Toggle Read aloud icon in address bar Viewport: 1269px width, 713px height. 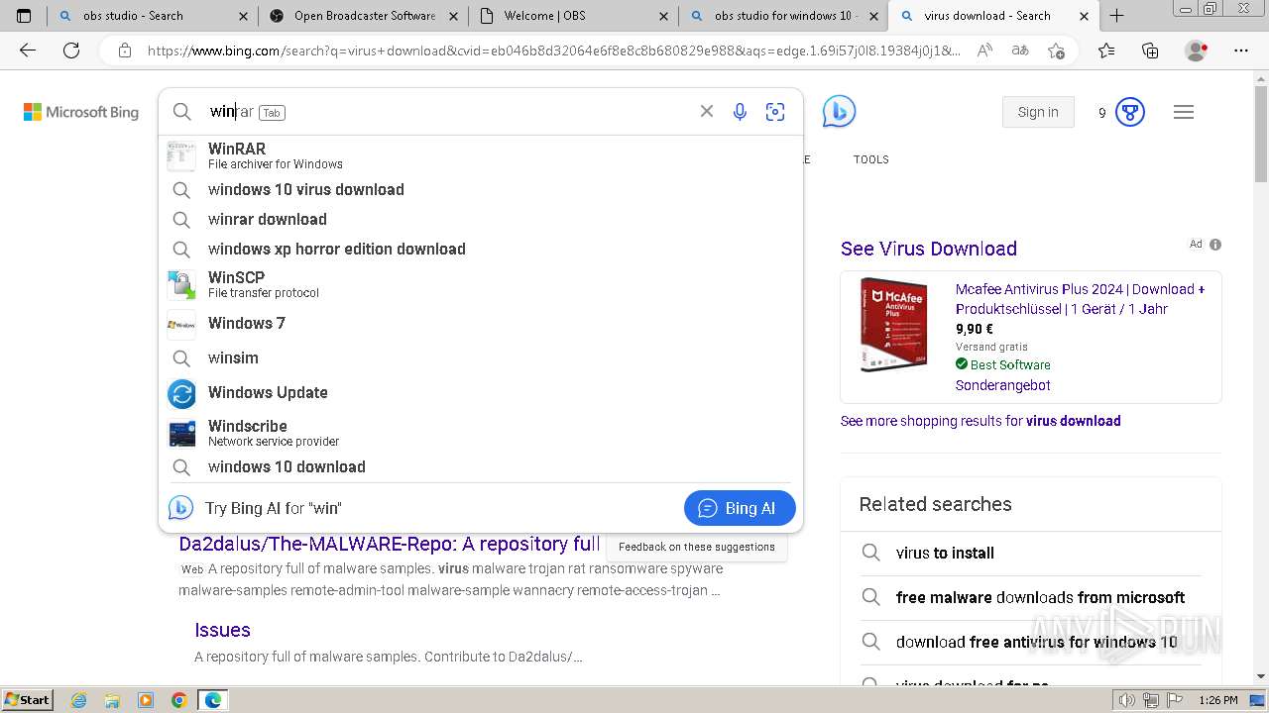(x=984, y=51)
